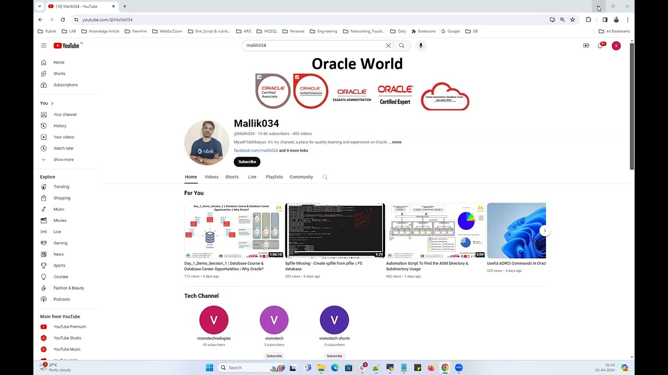Viewport: 668px width, 375px height.
Task: Start voice search with the microphone
Action: (x=421, y=46)
